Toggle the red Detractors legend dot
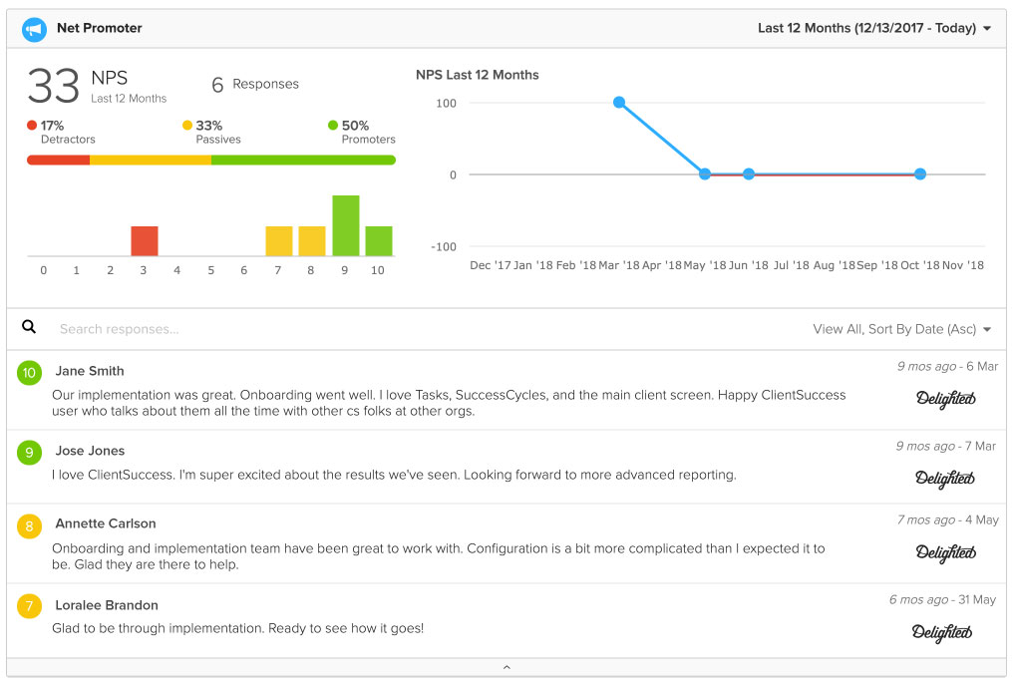Image resolution: width=1012 pixels, height=686 pixels. click(31, 125)
